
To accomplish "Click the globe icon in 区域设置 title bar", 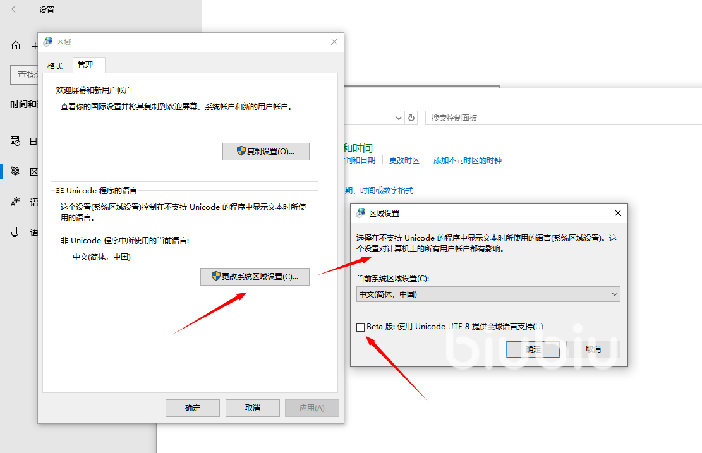I will click(x=361, y=213).
